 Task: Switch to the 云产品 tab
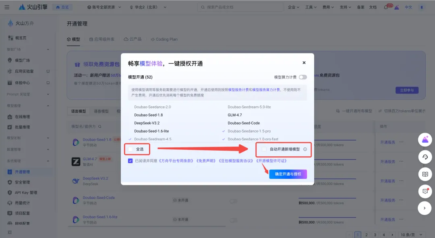pos(133,39)
